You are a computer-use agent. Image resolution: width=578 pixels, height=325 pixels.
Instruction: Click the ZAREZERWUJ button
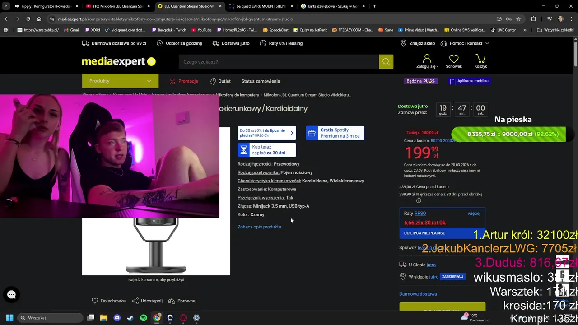[452, 277]
